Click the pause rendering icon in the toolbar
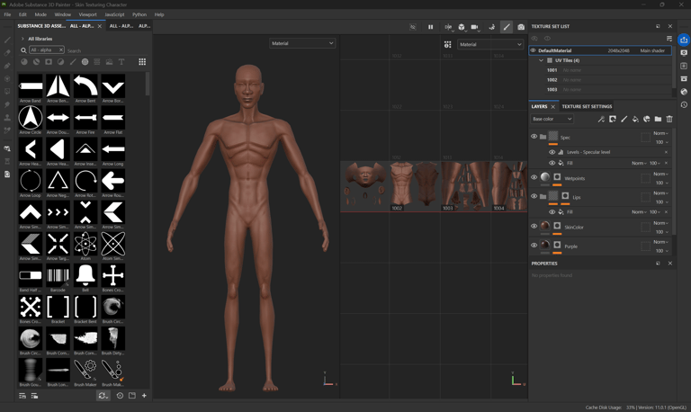 coord(430,27)
